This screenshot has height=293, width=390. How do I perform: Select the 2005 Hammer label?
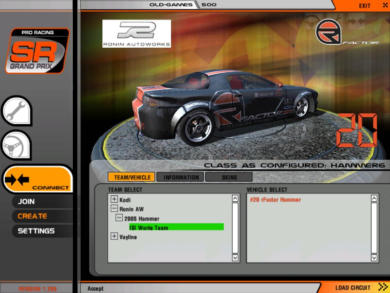142,219
